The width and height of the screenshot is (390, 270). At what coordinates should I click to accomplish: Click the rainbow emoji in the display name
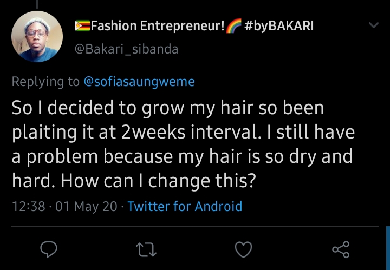[x=235, y=25]
